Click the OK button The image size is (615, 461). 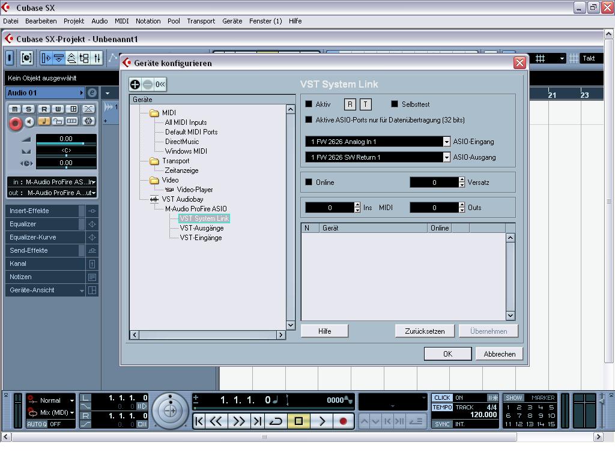(x=447, y=354)
